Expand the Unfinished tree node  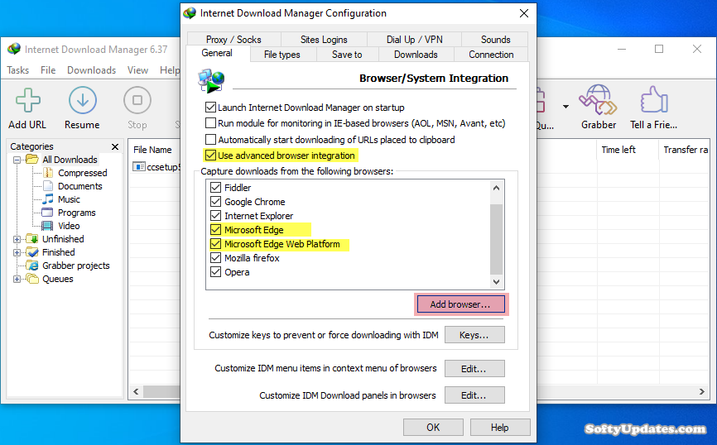coord(17,239)
